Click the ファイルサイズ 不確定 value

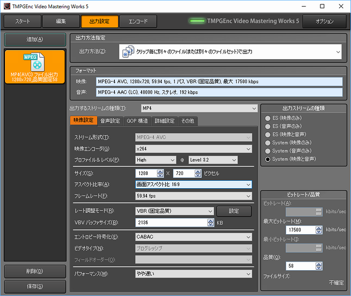point(336,283)
